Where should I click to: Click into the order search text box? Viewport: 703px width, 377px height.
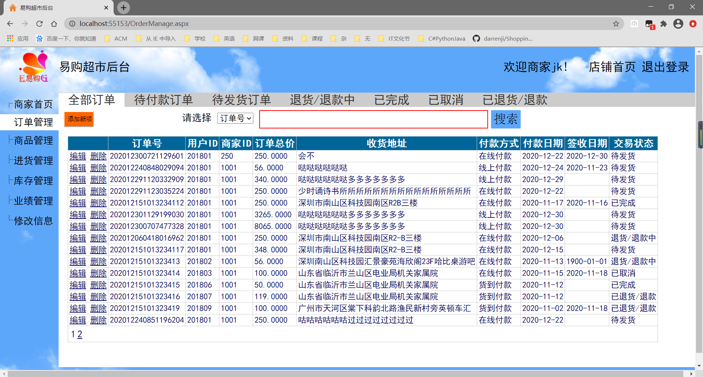coord(373,119)
